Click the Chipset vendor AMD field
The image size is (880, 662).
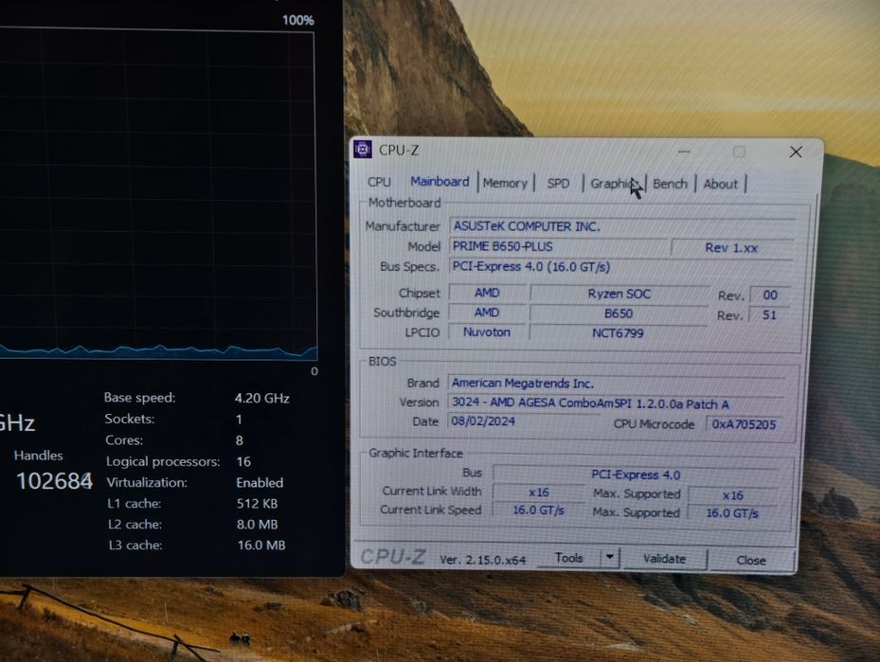pos(487,293)
